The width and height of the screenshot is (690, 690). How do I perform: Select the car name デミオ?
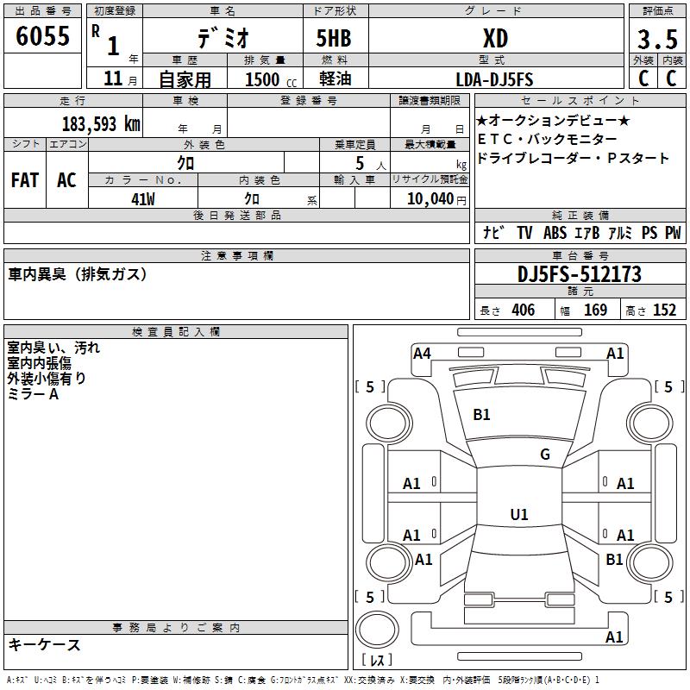point(223,37)
